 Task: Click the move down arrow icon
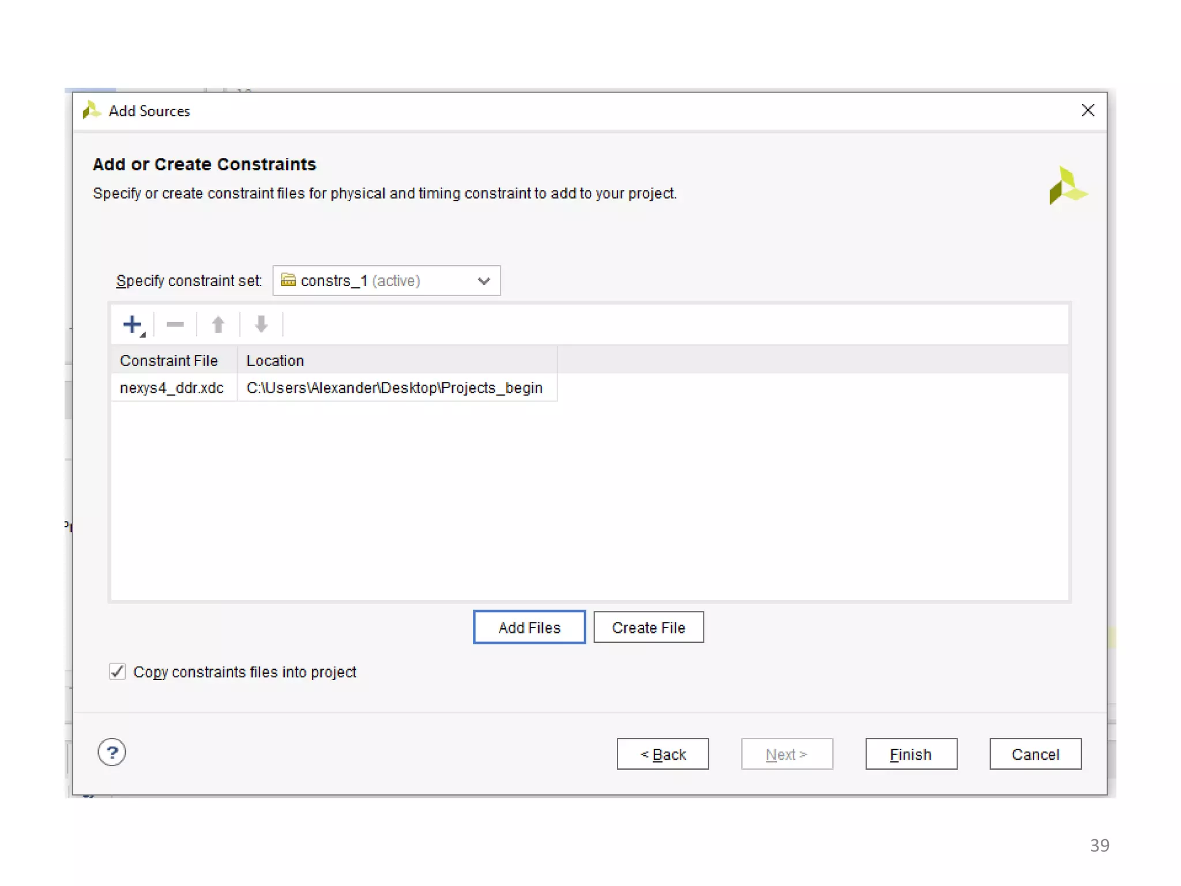(x=261, y=325)
